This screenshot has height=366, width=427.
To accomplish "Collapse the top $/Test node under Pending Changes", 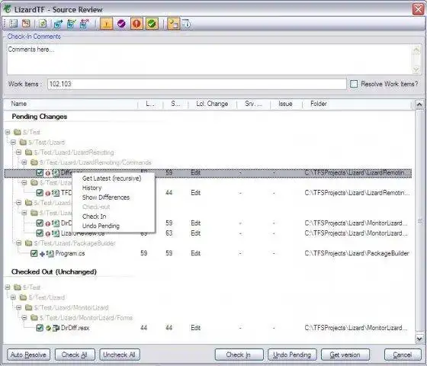I will coord(8,133).
